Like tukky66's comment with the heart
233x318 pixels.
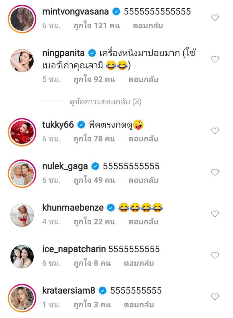pyautogui.click(x=215, y=131)
